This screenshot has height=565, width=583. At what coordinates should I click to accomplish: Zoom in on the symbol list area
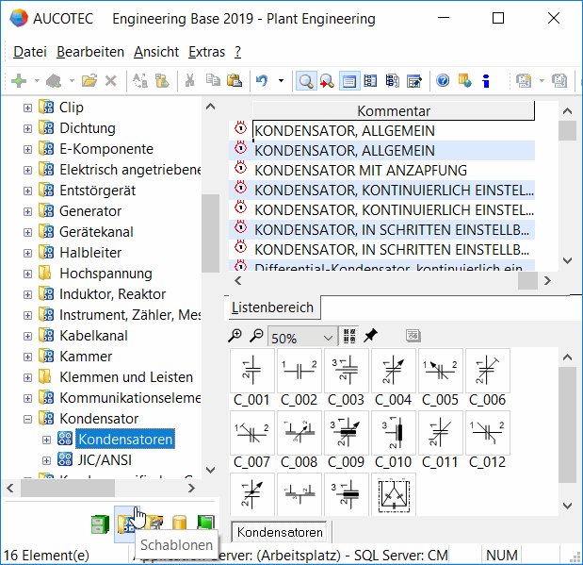click(236, 336)
